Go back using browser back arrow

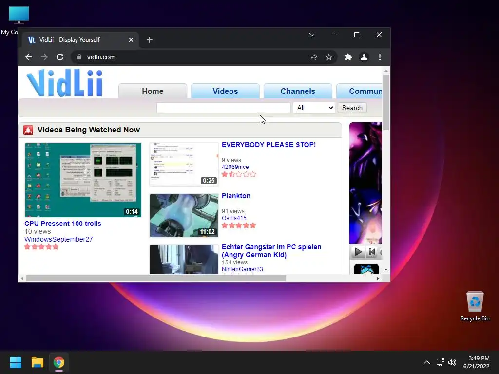[x=29, y=57]
